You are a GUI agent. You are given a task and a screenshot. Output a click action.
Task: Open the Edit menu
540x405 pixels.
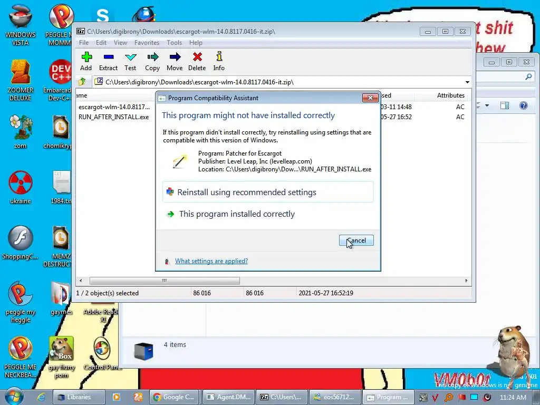(101, 43)
